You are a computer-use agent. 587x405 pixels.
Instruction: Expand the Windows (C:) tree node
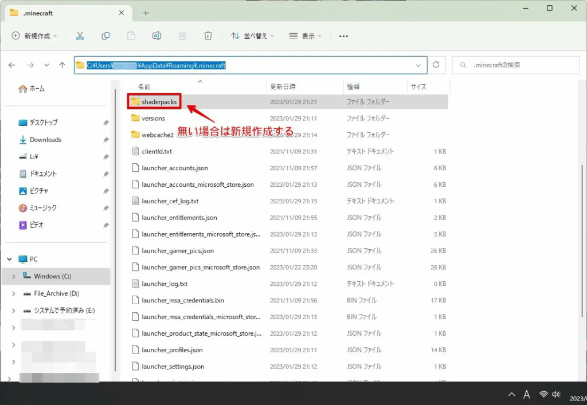14,276
